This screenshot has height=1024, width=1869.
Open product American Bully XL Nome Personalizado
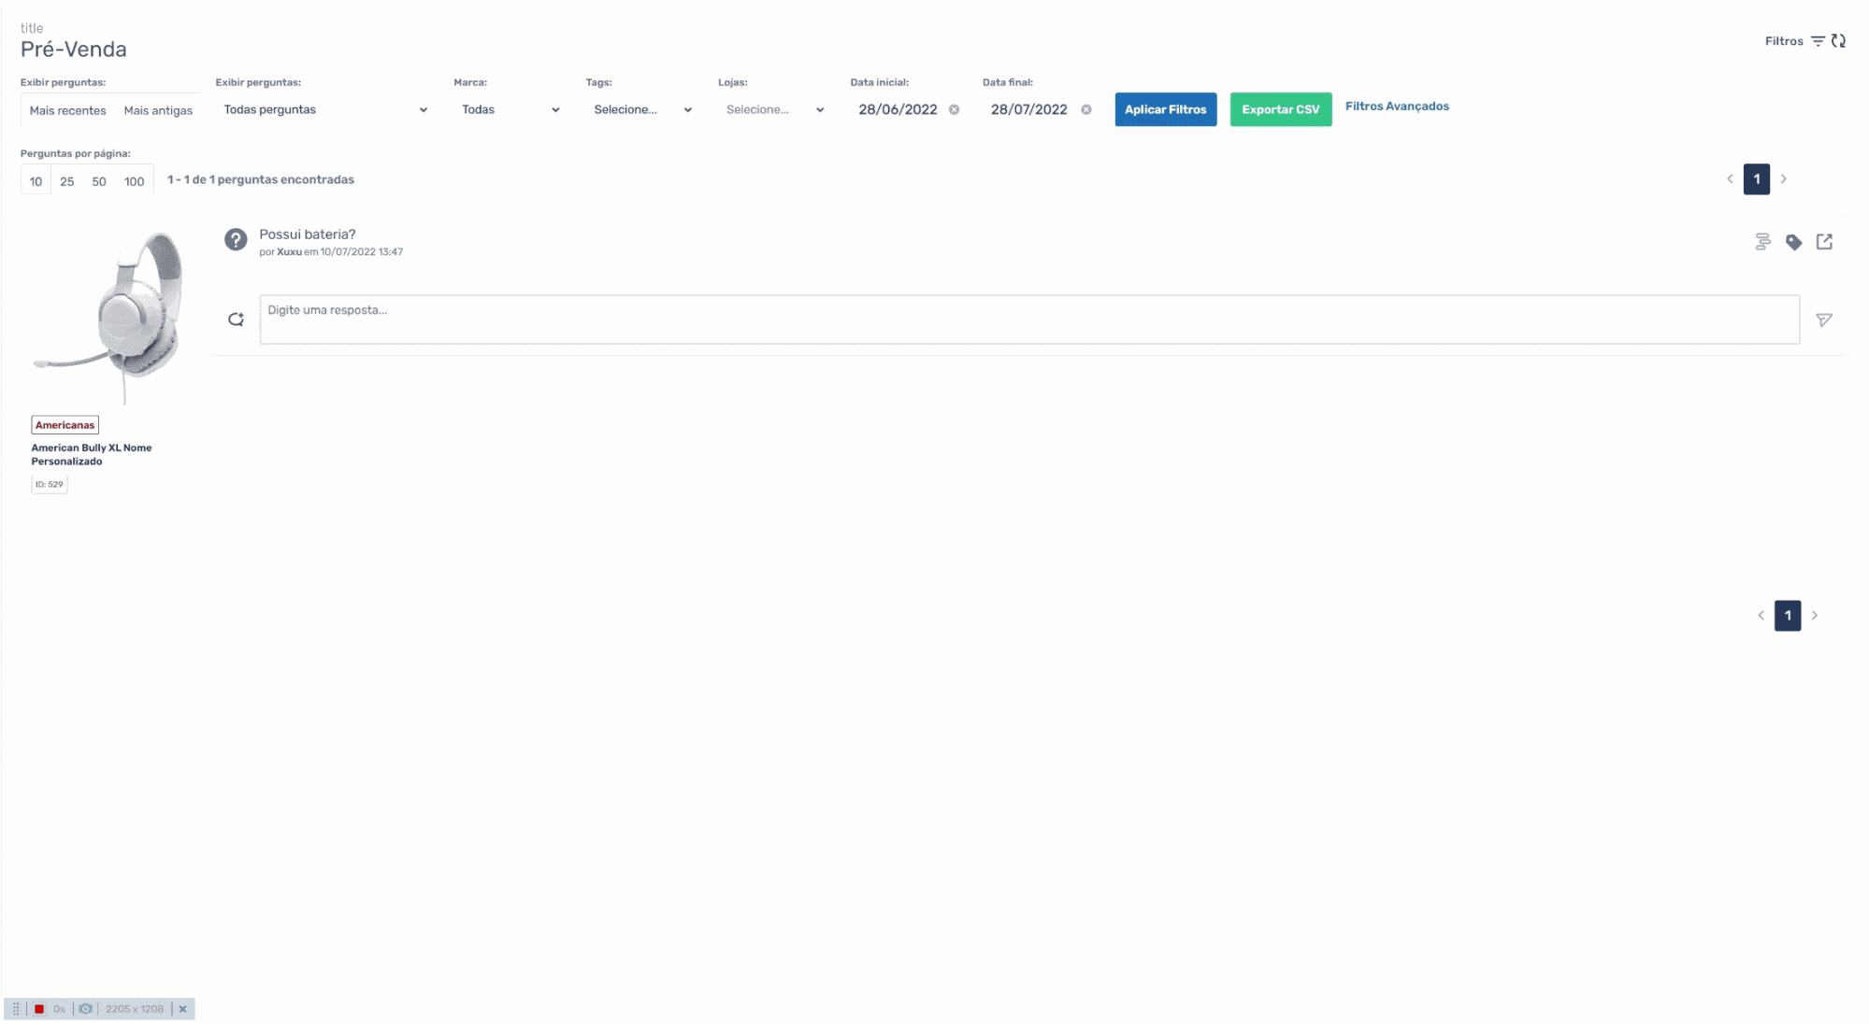click(x=91, y=454)
